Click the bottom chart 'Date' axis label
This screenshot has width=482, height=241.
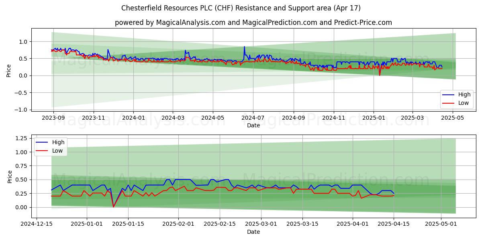[253, 232]
